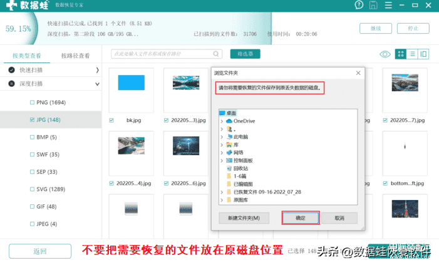Open the help question mark icon

[x=359, y=5]
